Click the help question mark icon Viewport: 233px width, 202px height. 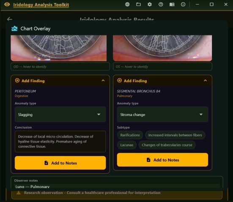pos(161,5)
